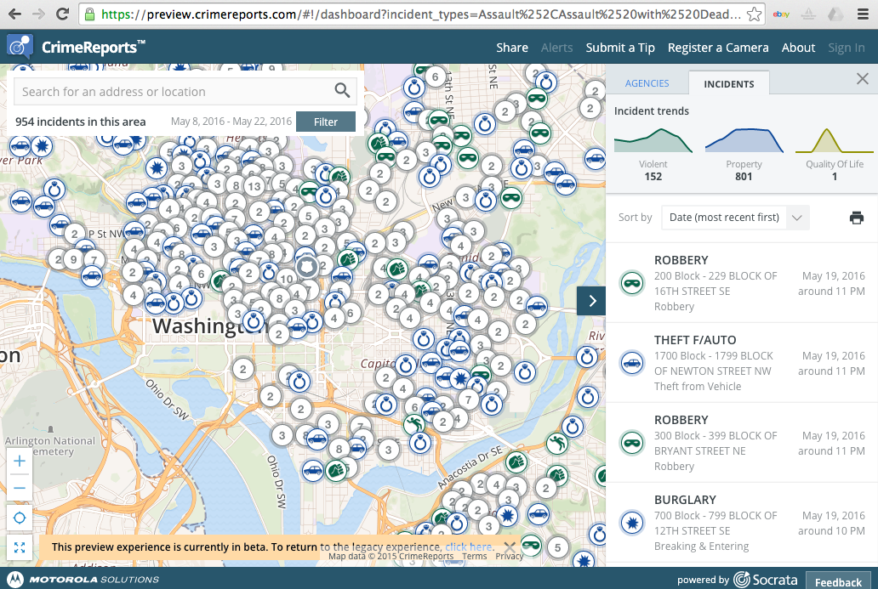The height and width of the screenshot is (589, 878).
Task: Open the Terms link
Action: pos(474,556)
